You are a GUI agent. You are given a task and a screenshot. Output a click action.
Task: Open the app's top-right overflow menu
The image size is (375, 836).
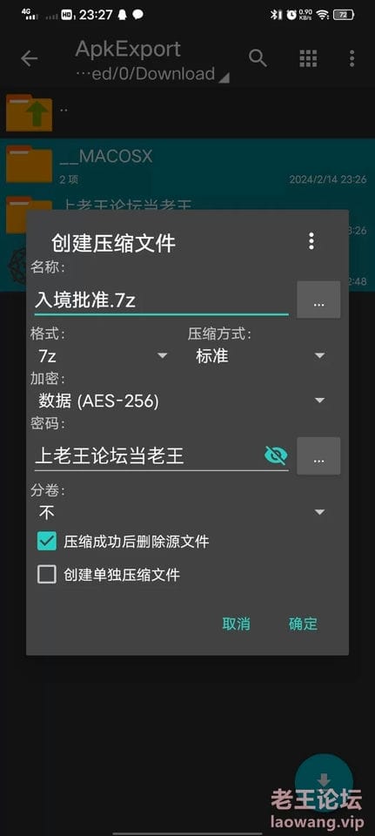pos(352,58)
